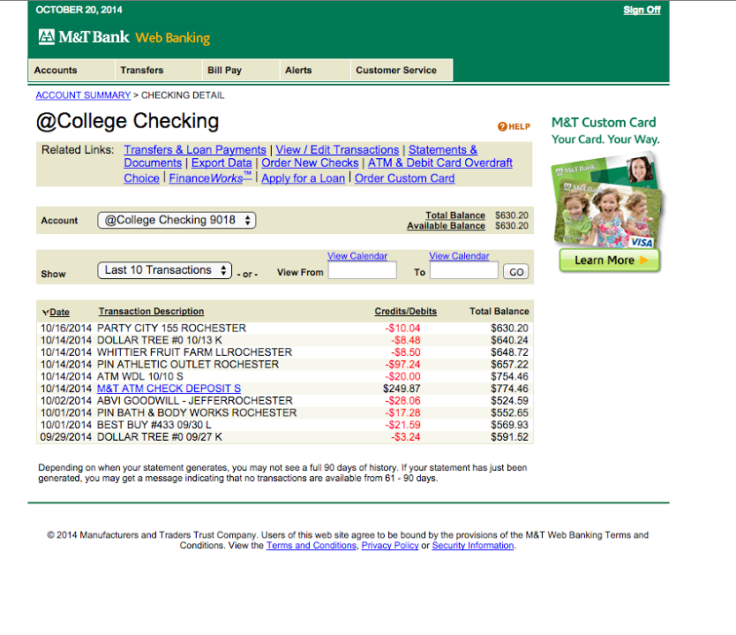Click the $249.87 credit amount
This screenshot has width=736, height=635.
tap(402, 389)
